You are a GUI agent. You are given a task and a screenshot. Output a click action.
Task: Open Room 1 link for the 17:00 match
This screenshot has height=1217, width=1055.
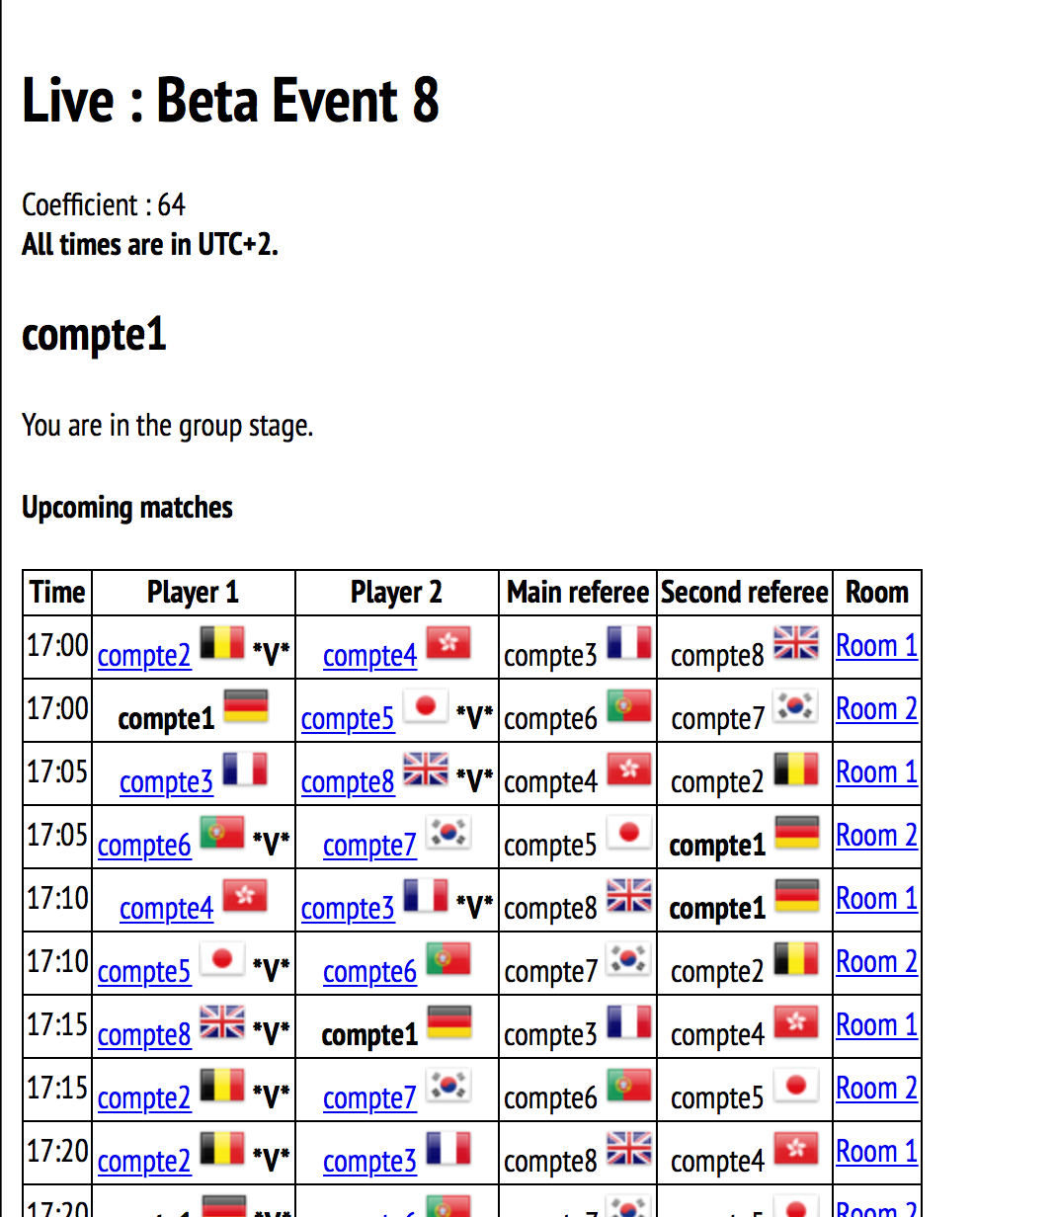(876, 646)
